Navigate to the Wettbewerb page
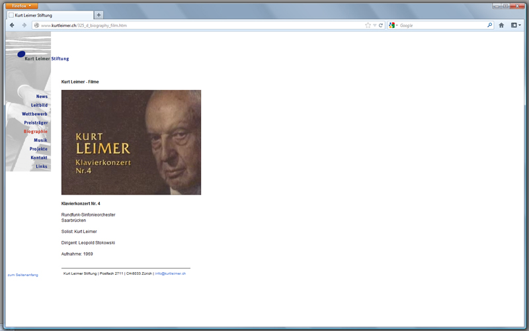 (x=34, y=114)
